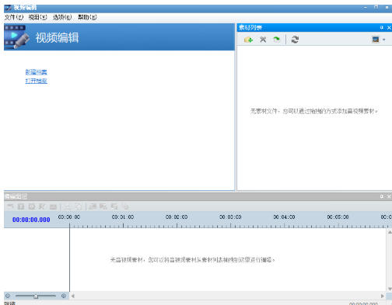The height and width of the screenshot is (305, 392).
Task: Close the material list panel
Action: point(389,27)
